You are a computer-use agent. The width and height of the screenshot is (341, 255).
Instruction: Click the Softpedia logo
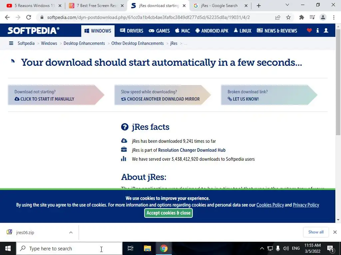tap(34, 31)
